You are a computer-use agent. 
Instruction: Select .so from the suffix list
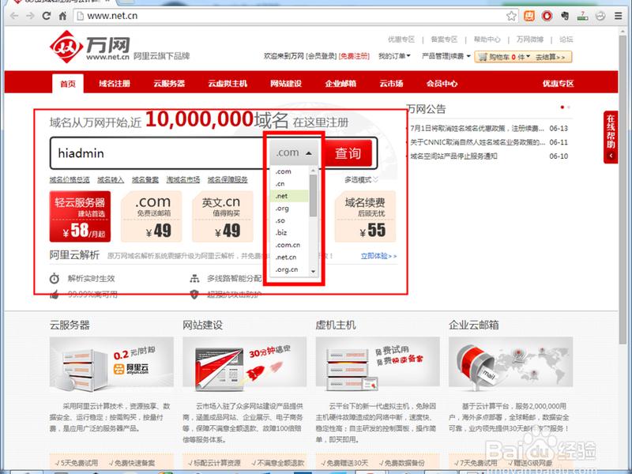(x=288, y=220)
